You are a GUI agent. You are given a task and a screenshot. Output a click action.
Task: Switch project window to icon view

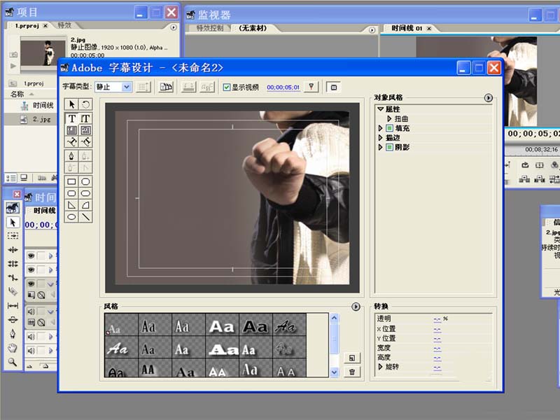pyautogui.click(x=24, y=178)
